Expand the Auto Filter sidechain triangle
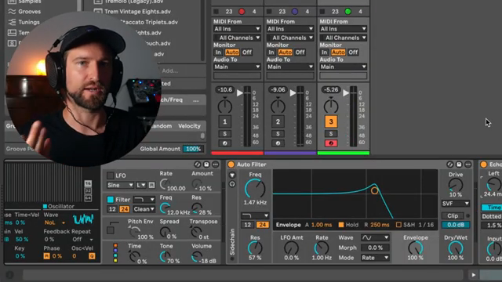 [x=232, y=175]
